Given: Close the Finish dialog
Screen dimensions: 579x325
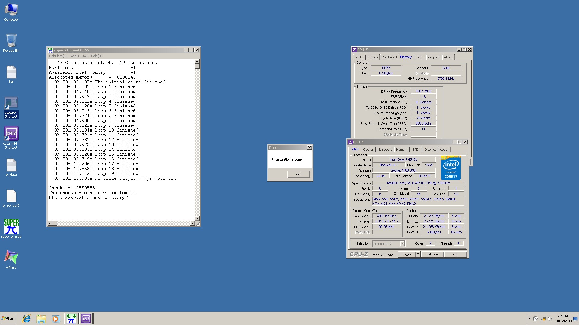Looking at the screenshot, I should pyautogui.click(x=309, y=147).
